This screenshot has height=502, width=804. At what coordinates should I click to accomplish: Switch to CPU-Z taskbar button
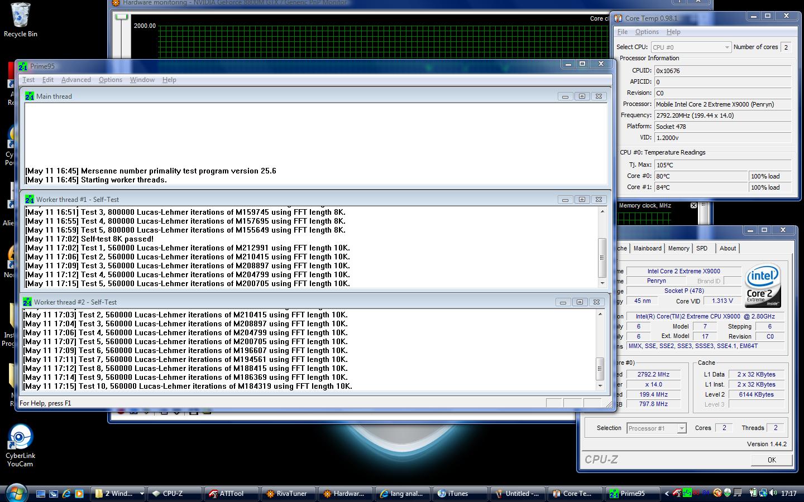[174, 494]
